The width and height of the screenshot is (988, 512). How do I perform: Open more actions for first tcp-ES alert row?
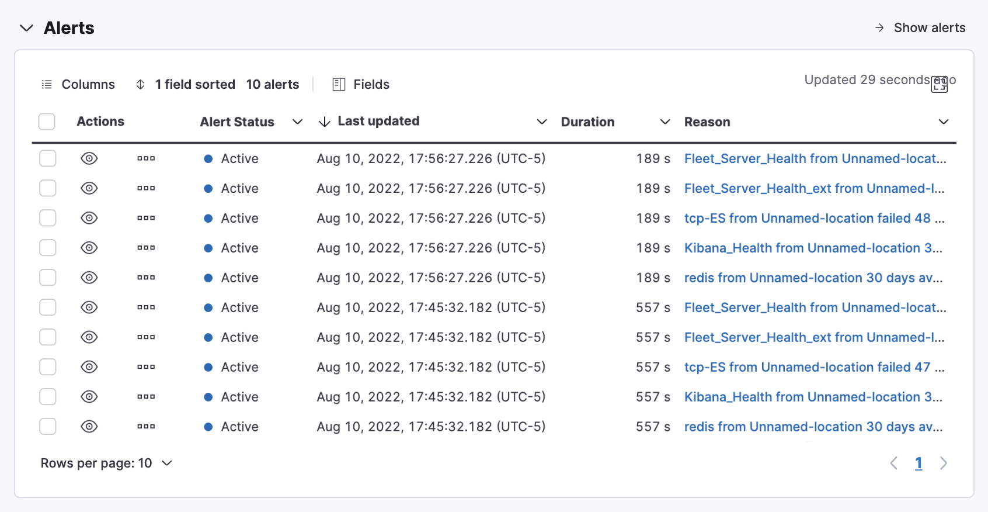[x=146, y=218]
